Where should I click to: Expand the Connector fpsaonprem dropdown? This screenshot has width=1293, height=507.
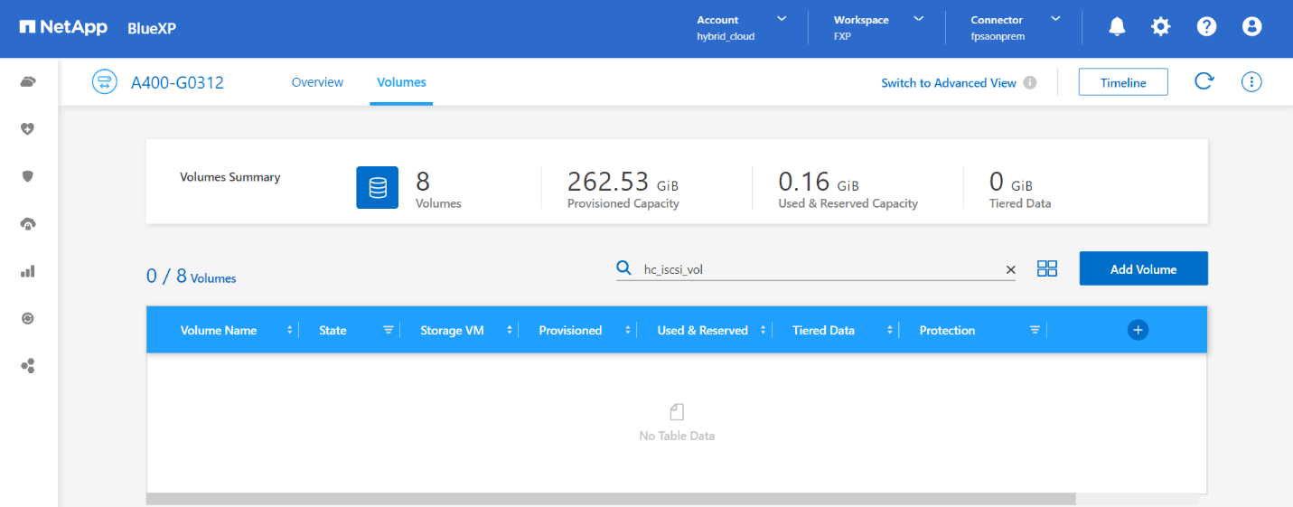[x=1055, y=19]
